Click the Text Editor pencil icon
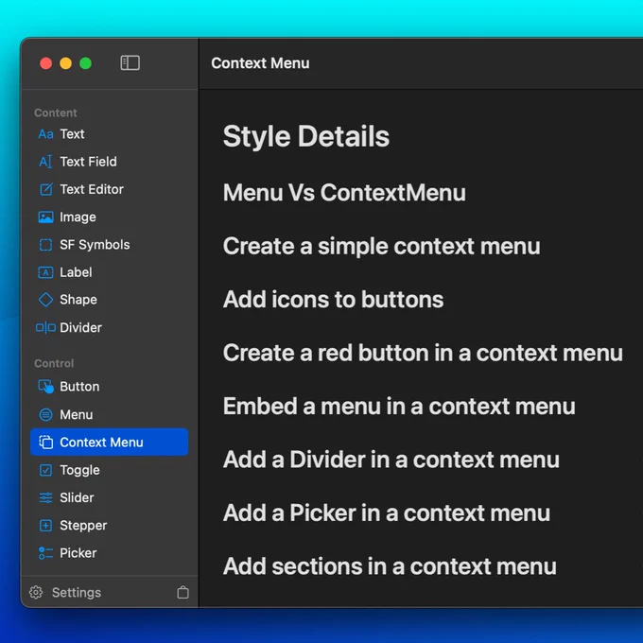This screenshot has width=643, height=643. pos(45,189)
